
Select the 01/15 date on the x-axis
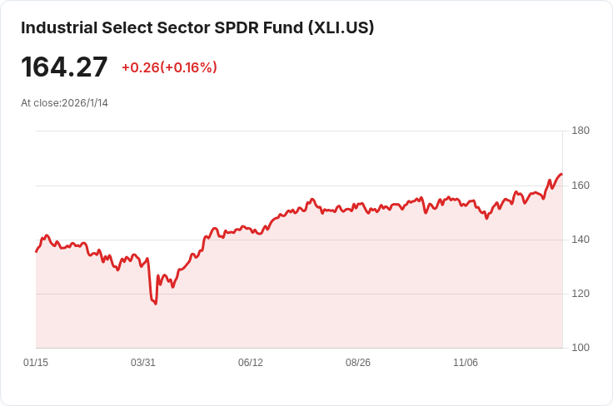[x=36, y=363]
